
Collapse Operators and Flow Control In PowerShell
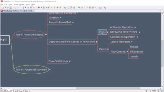pos(97,42)
